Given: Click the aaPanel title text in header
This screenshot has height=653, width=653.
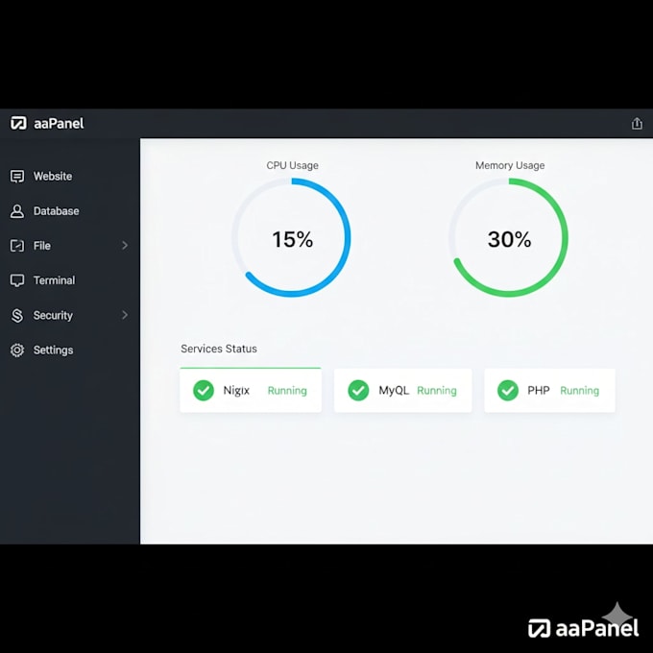Looking at the screenshot, I should click(59, 123).
